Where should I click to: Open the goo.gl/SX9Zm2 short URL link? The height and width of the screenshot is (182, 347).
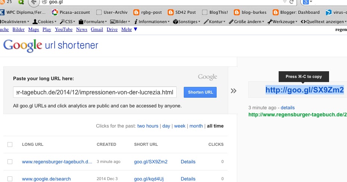coord(151,162)
